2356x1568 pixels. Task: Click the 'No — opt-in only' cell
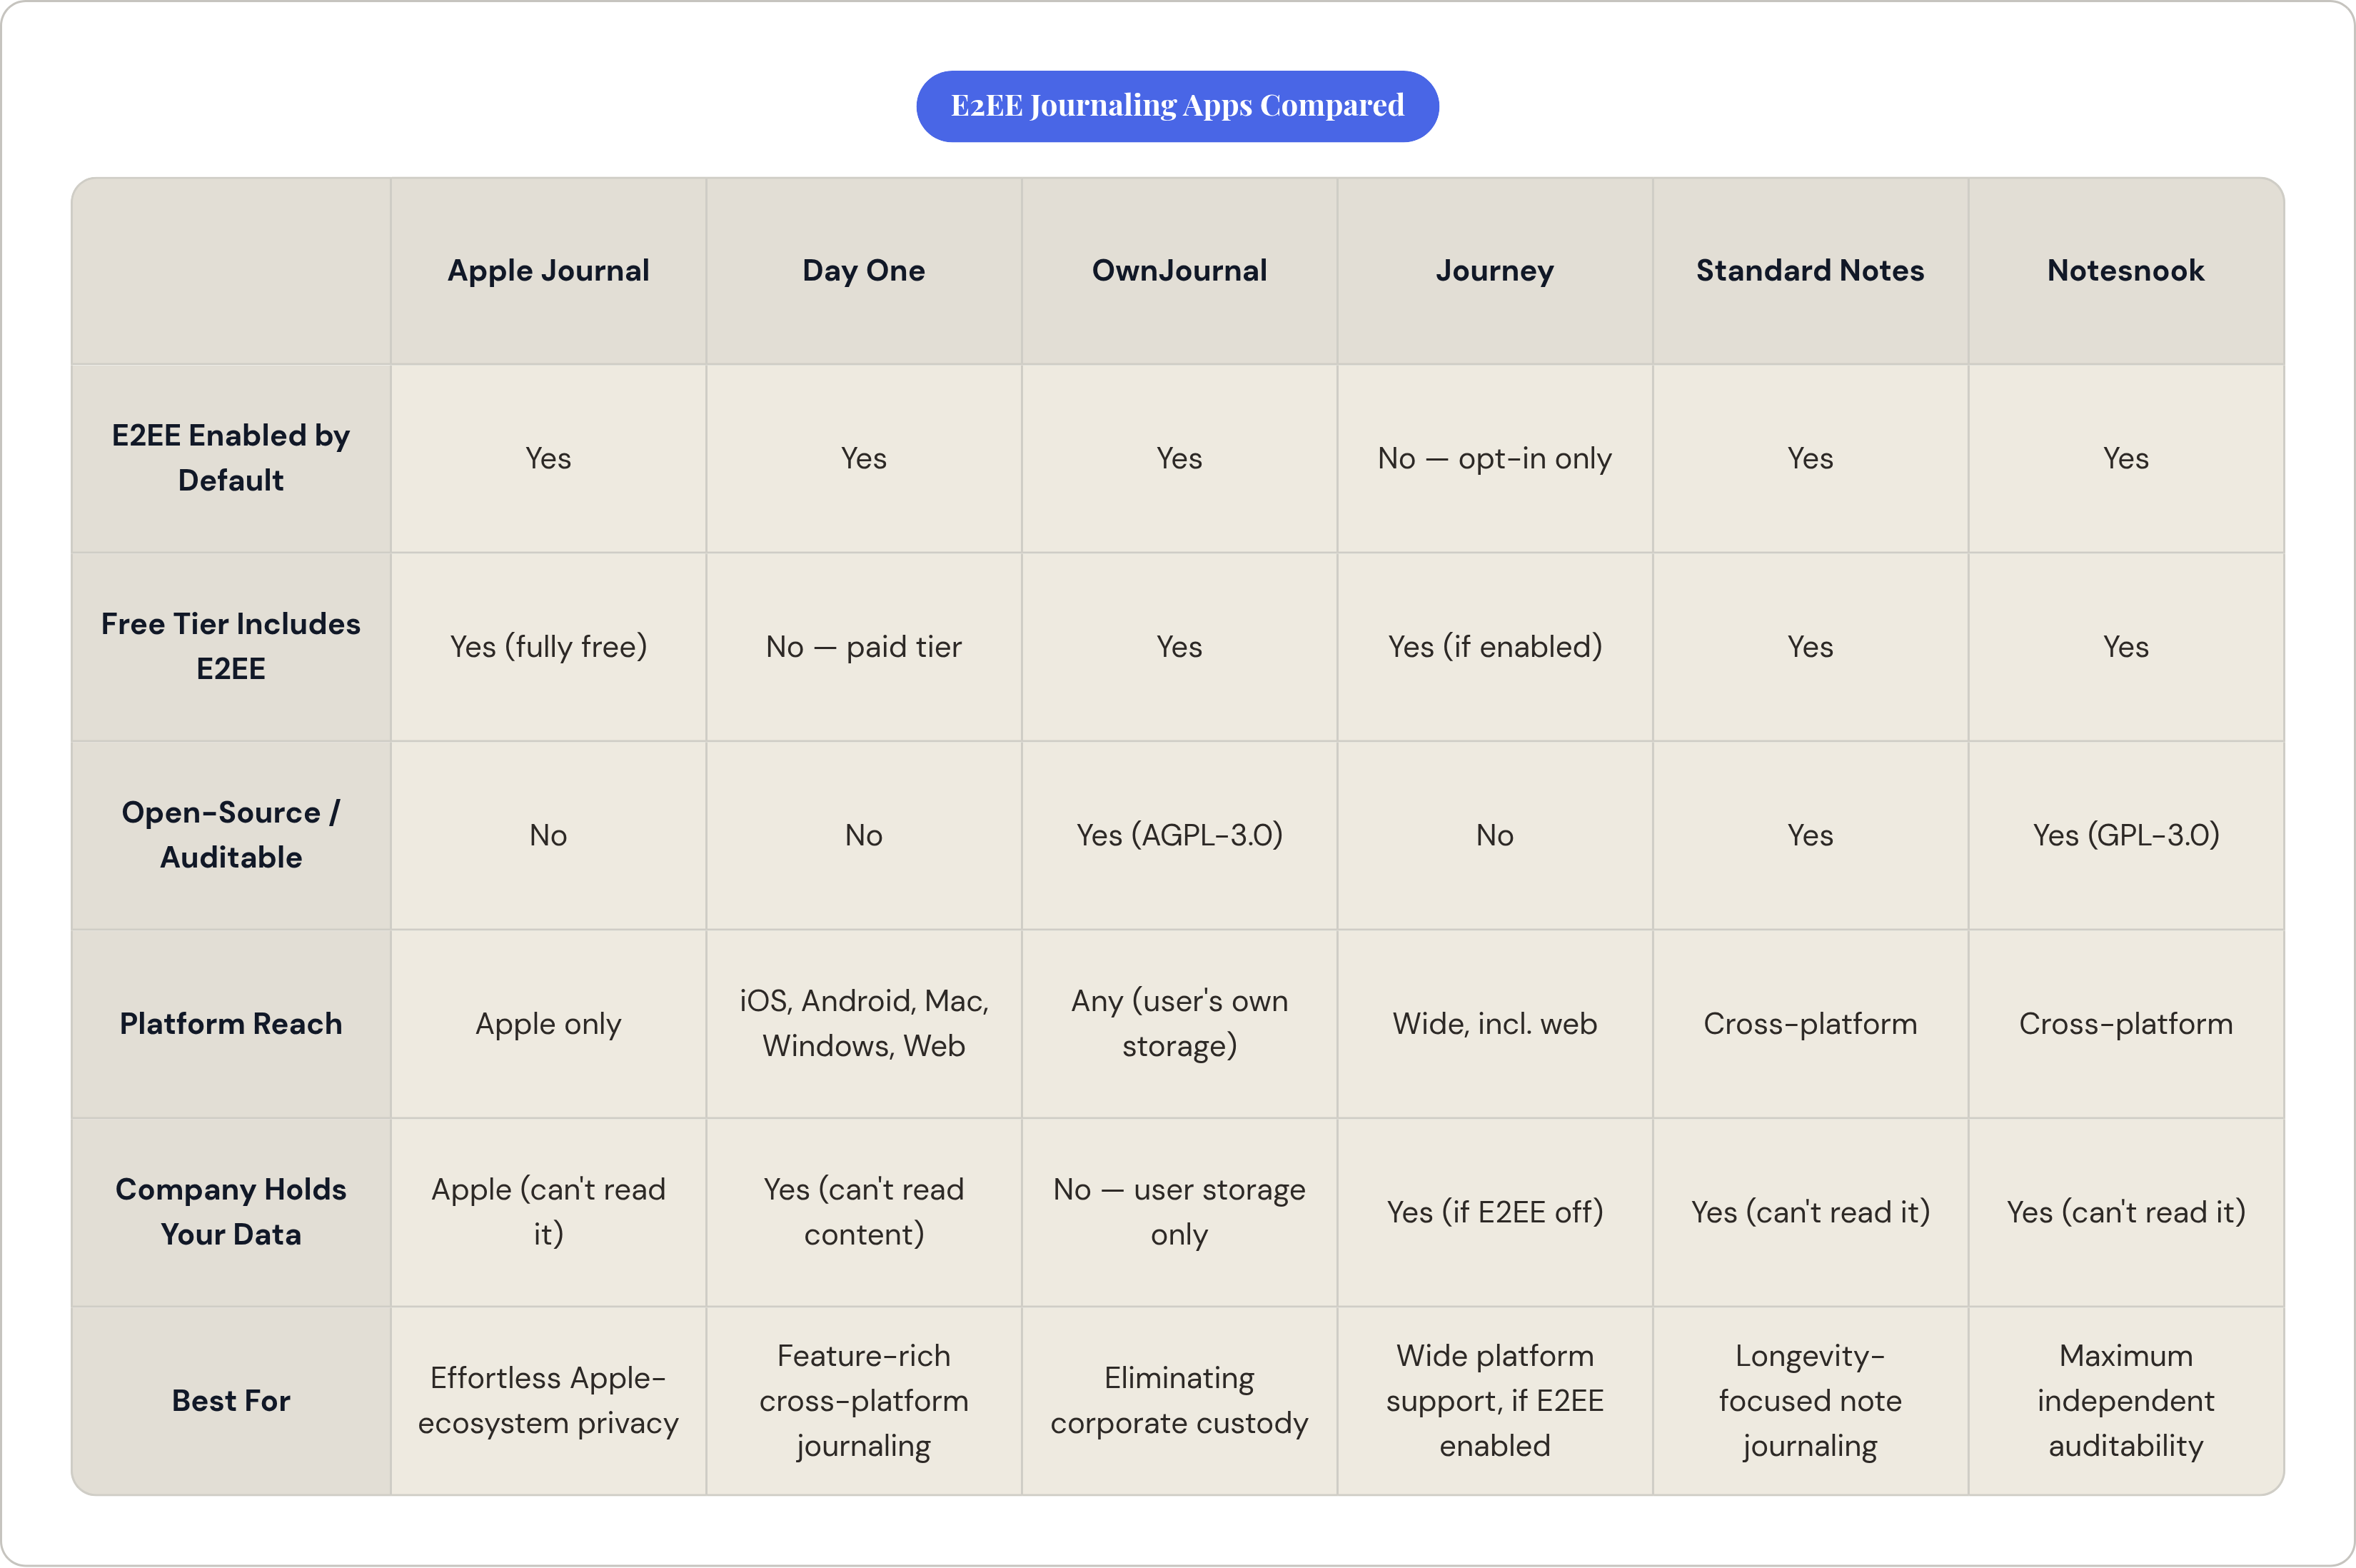1494,458
